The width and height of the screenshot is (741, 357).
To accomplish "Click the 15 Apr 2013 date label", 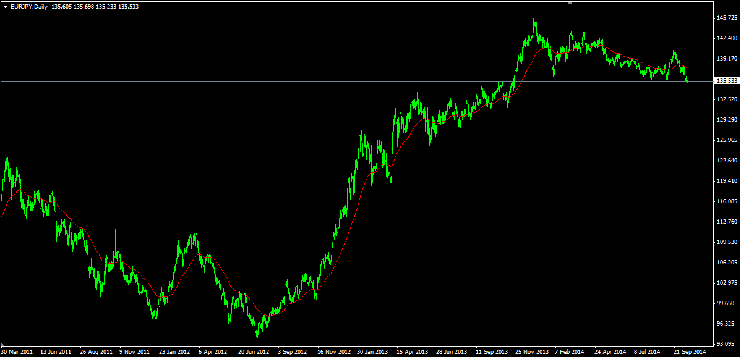I will 411,352.
